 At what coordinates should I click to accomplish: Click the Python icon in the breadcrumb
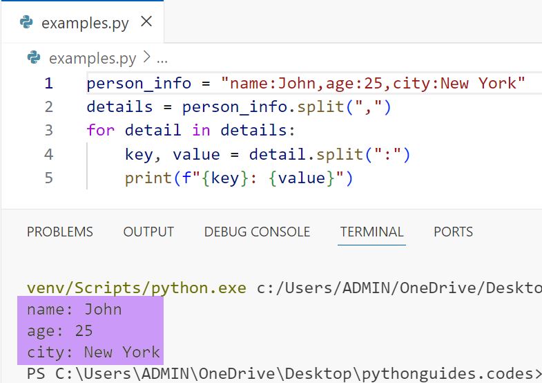coord(34,57)
